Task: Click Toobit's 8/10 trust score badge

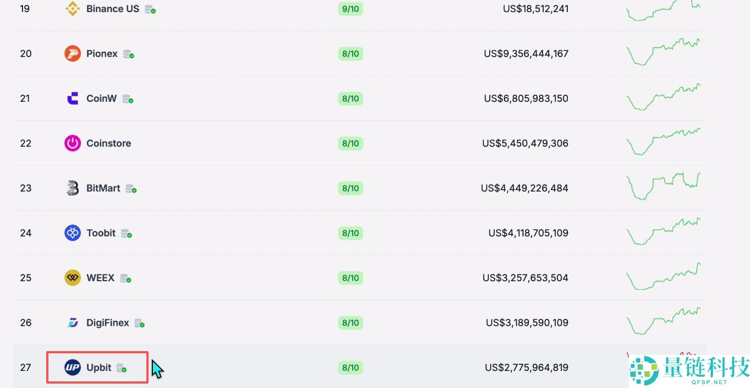Action: [x=351, y=233]
